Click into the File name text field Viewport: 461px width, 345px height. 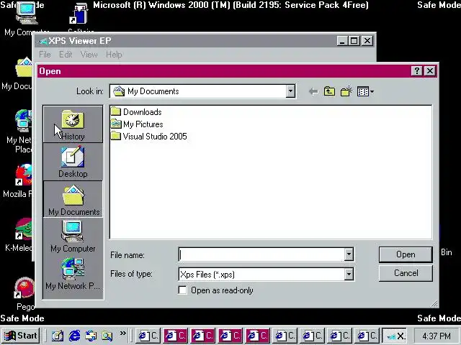coord(261,254)
